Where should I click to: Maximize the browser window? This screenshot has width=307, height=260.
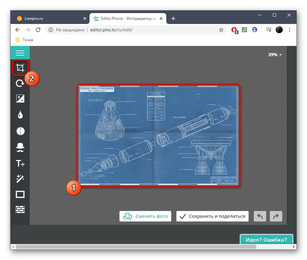(274, 15)
